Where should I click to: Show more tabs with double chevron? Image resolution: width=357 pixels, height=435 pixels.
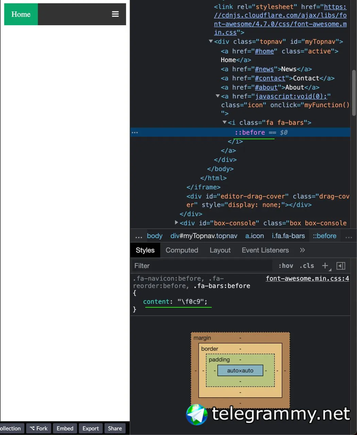click(x=302, y=250)
